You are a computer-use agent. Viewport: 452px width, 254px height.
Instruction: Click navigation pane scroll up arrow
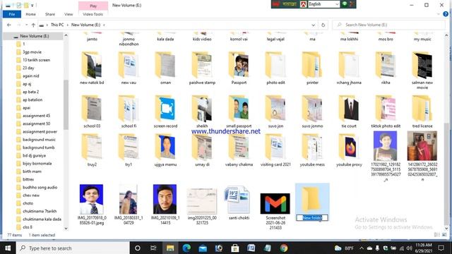tap(66, 35)
